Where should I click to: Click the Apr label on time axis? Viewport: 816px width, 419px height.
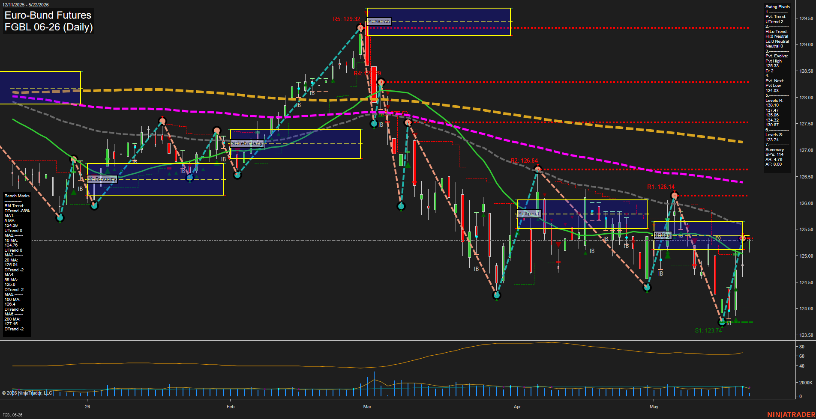click(517, 407)
